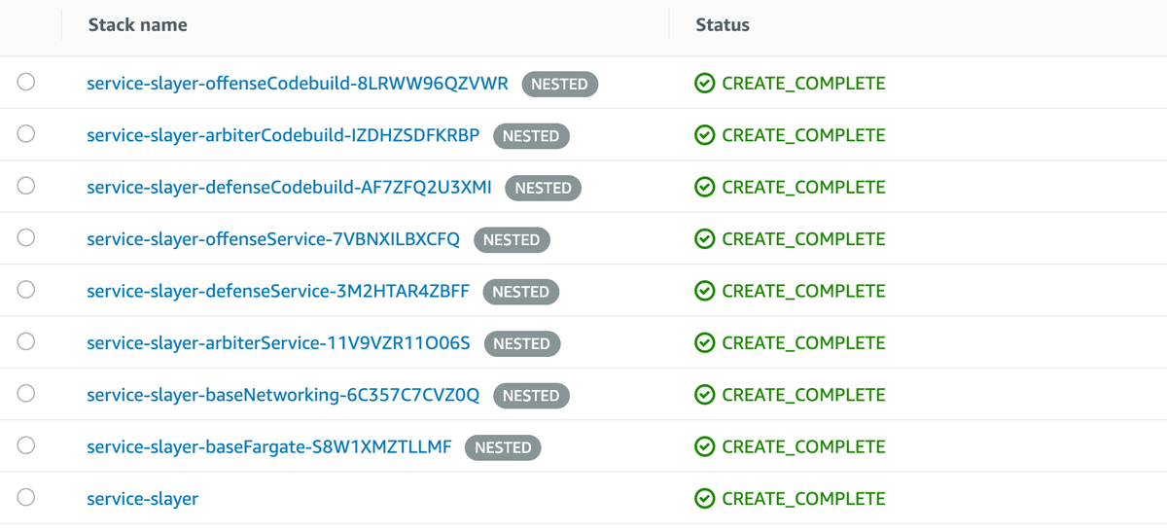Choose the service-slayer-baseNetworking stack radio button
The height and width of the screenshot is (532, 1167).
[26, 394]
